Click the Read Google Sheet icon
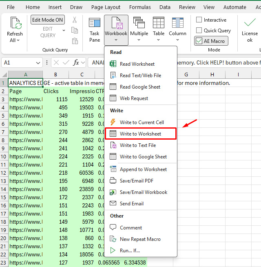 coord(113,87)
